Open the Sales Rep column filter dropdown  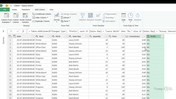pos(87,36)
